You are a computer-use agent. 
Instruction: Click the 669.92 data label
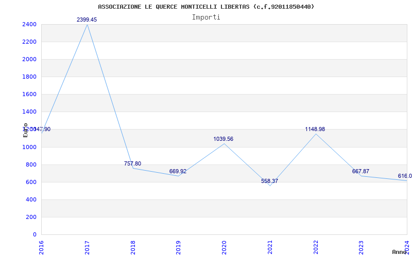pyautogui.click(x=178, y=171)
